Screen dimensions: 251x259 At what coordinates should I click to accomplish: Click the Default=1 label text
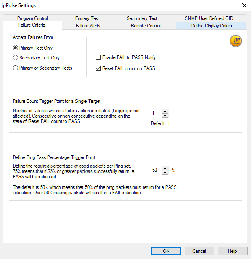tap(160, 123)
